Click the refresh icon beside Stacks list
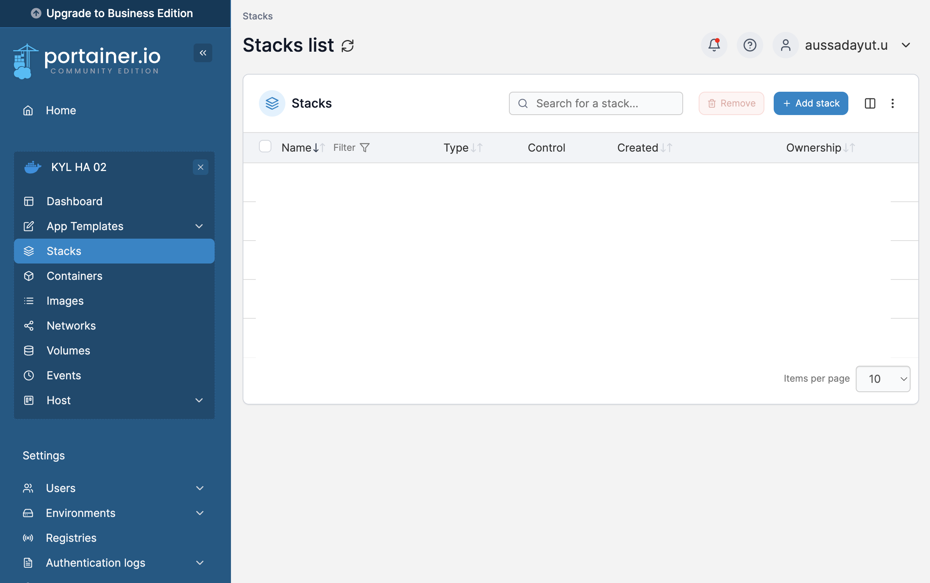Image resolution: width=930 pixels, height=583 pixels. coord(347,46)
